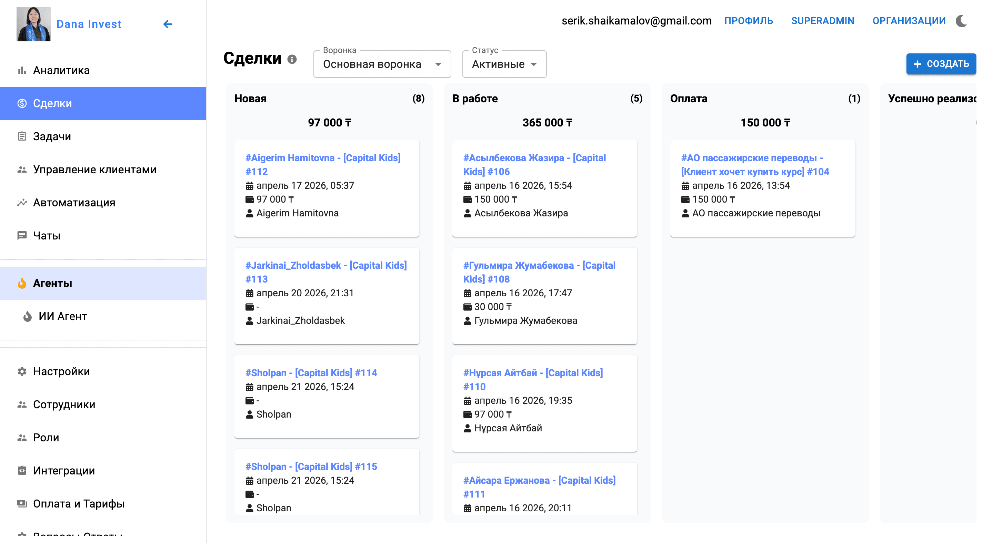
Task: Click person icon beside Jarkinai_Zholdasbek
Action: click(x=249, y=321)
